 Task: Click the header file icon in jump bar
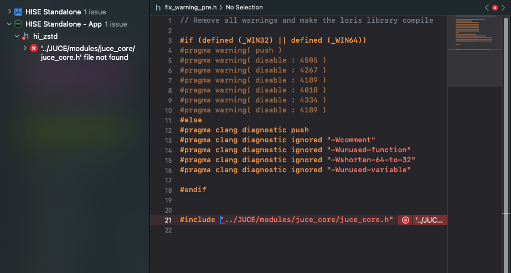coord(158,7)
